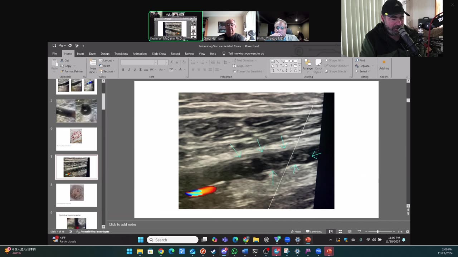Click the slide thumbnail pane scrollbar thumb
Screen dimensions: 458x257
(103, 101)
